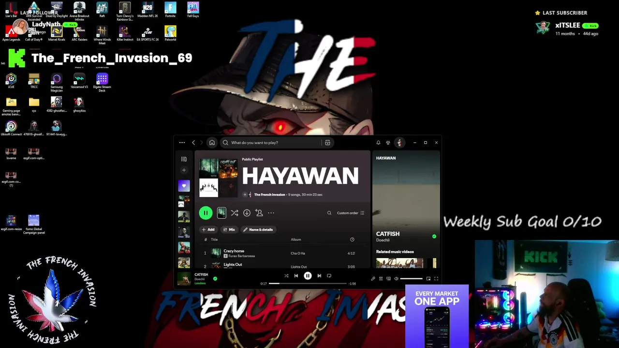The width and height of the screenshot is (619, 348).
Task: Open the Spotify miniplayer
Action: pos(428,278)
